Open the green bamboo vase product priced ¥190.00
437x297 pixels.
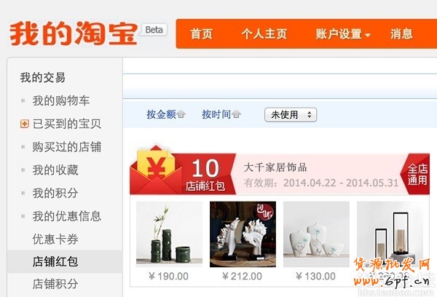[169, 234]
